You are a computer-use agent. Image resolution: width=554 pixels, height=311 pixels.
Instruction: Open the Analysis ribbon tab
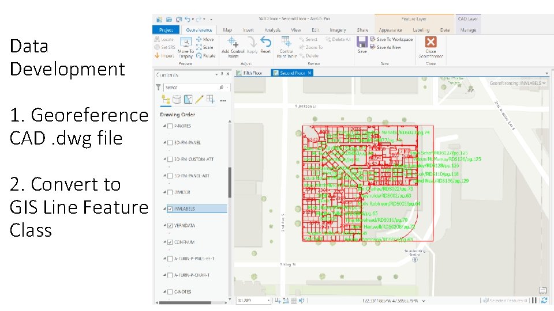click(x=272, y=30)
